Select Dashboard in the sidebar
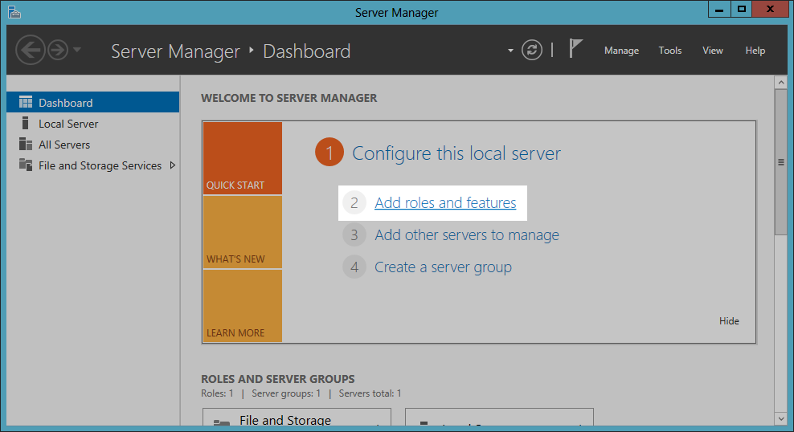The height and width of the screenshot is (432, 794). click(93, 102)
